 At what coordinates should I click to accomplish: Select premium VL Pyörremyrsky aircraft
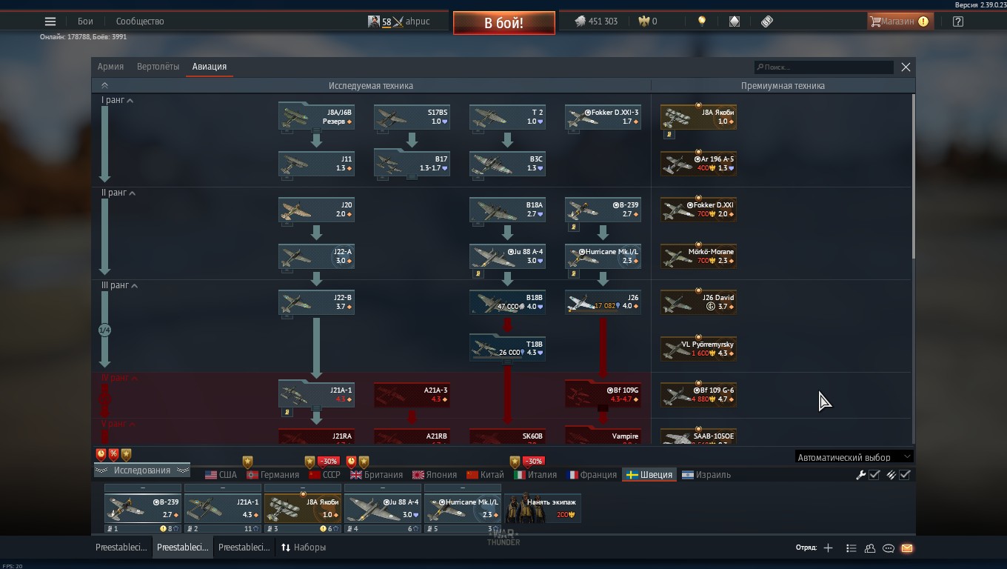[x=698, y=348]
